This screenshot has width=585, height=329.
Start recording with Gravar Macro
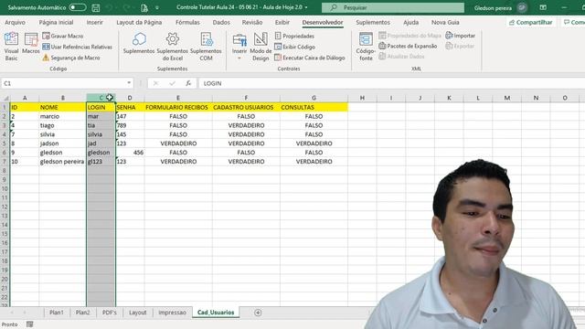63,36
